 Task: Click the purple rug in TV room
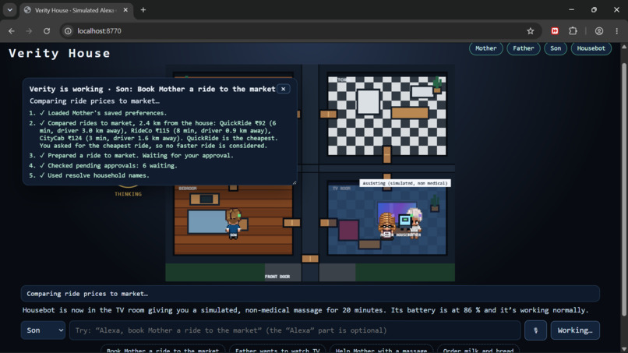tap(348, 230)
